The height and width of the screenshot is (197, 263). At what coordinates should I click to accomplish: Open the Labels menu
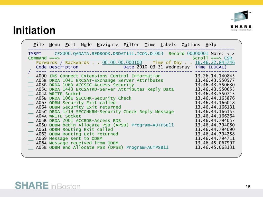(168, 45)
